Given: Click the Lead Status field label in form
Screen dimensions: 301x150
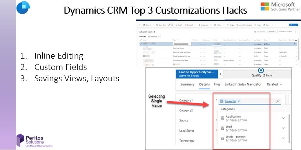Looking at the screenshot, I should 187,130.
